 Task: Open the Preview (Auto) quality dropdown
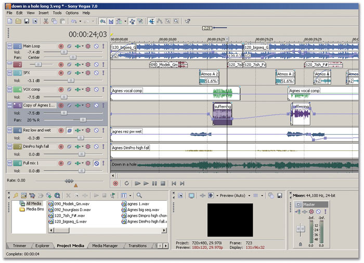(234, 195)
